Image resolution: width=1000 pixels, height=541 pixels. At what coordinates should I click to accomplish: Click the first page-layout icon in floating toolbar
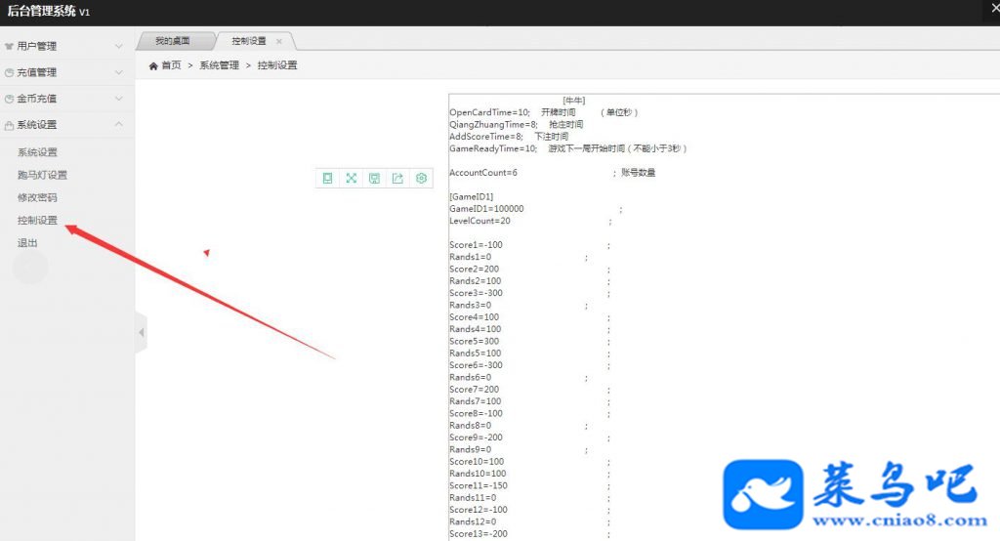pos(327,178)
